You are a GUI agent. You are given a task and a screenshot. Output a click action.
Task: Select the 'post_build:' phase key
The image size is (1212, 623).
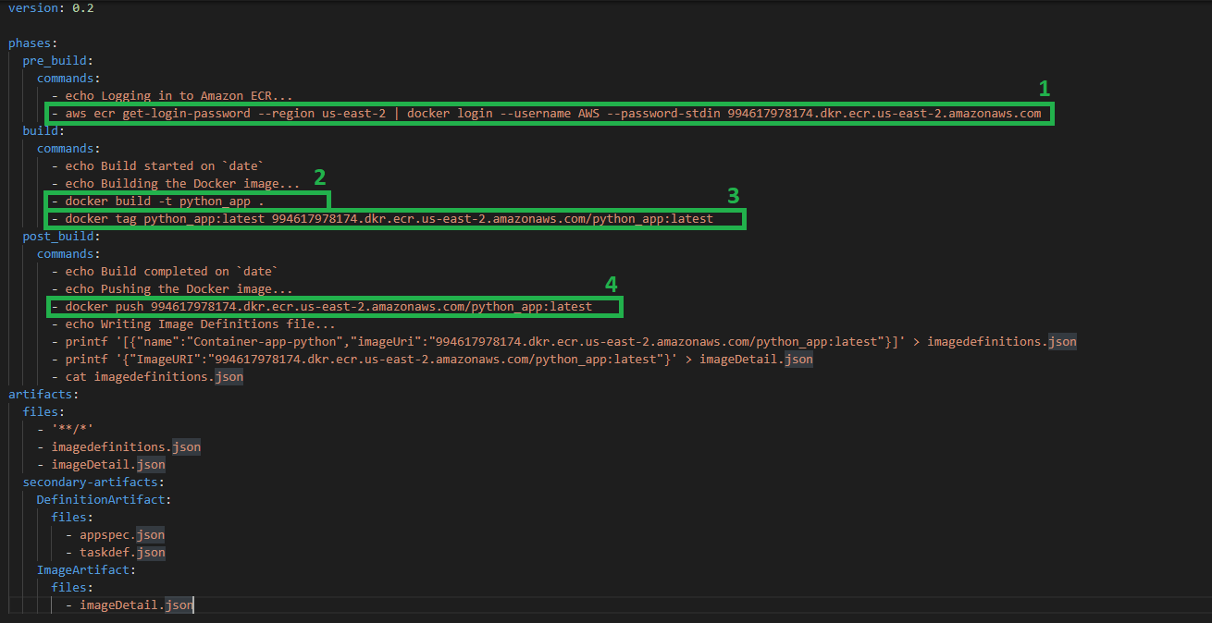[62, 237]
